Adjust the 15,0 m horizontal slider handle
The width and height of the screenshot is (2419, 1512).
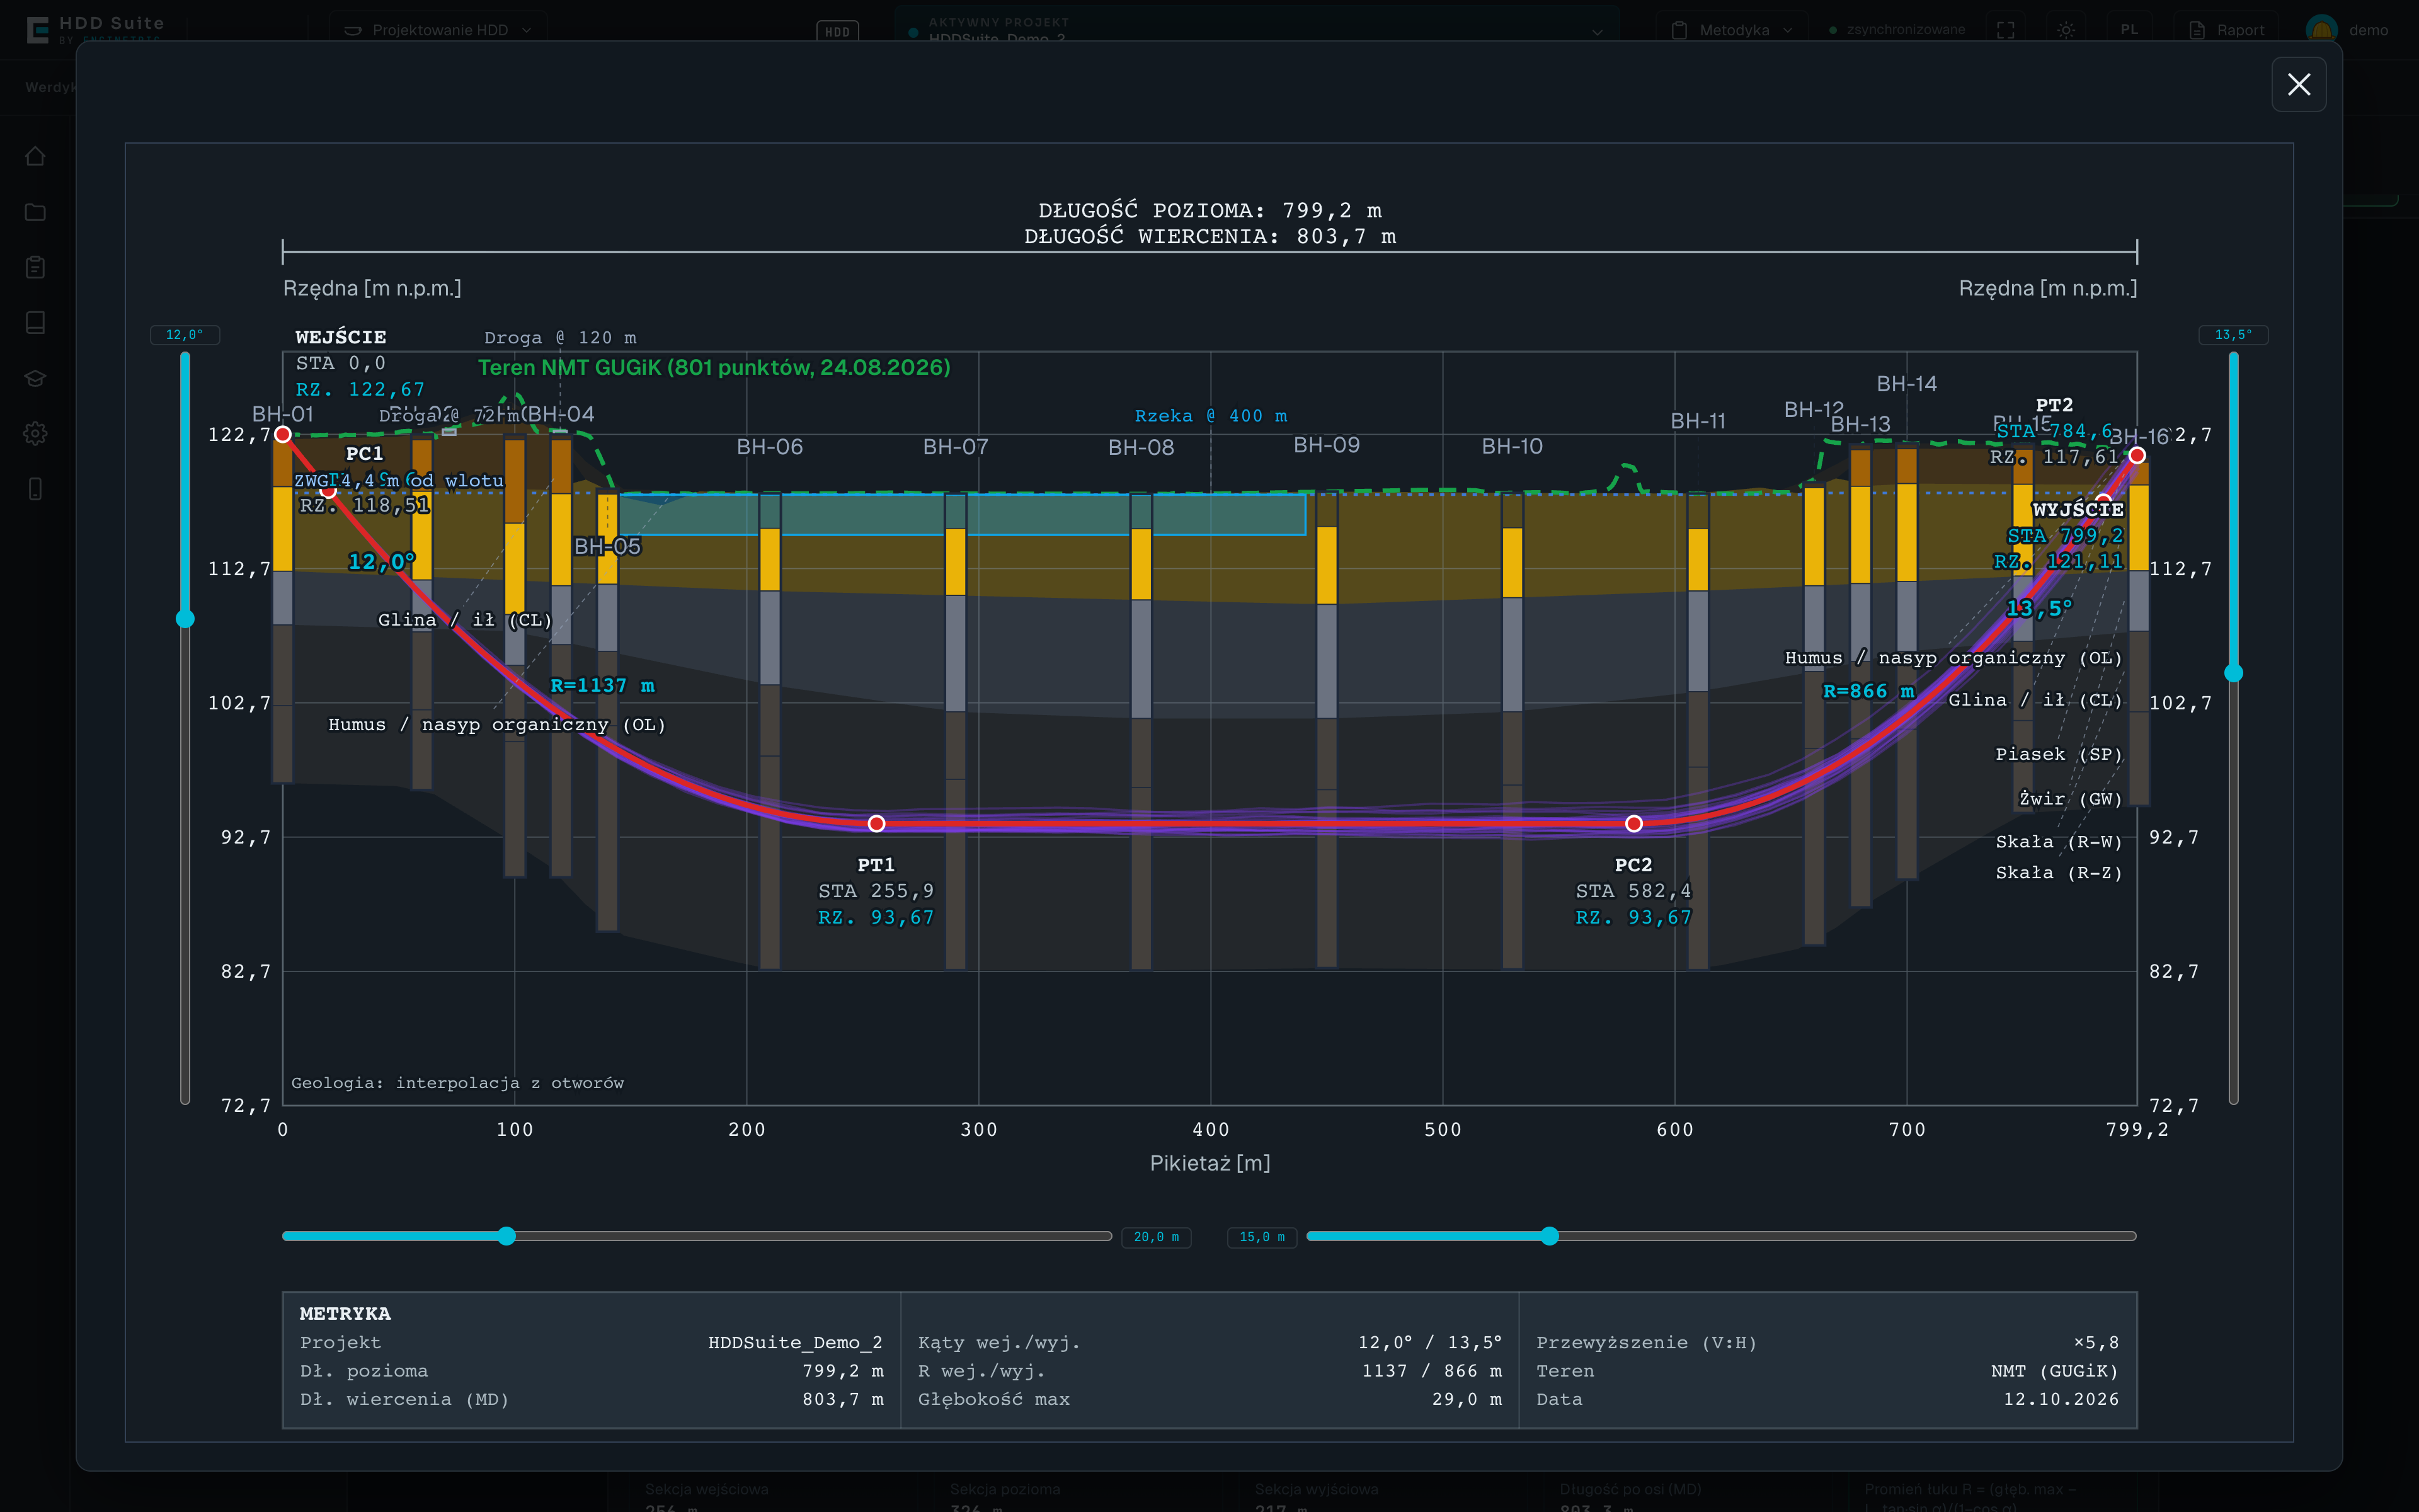pyautogui.click(x=1550, y=1236)
